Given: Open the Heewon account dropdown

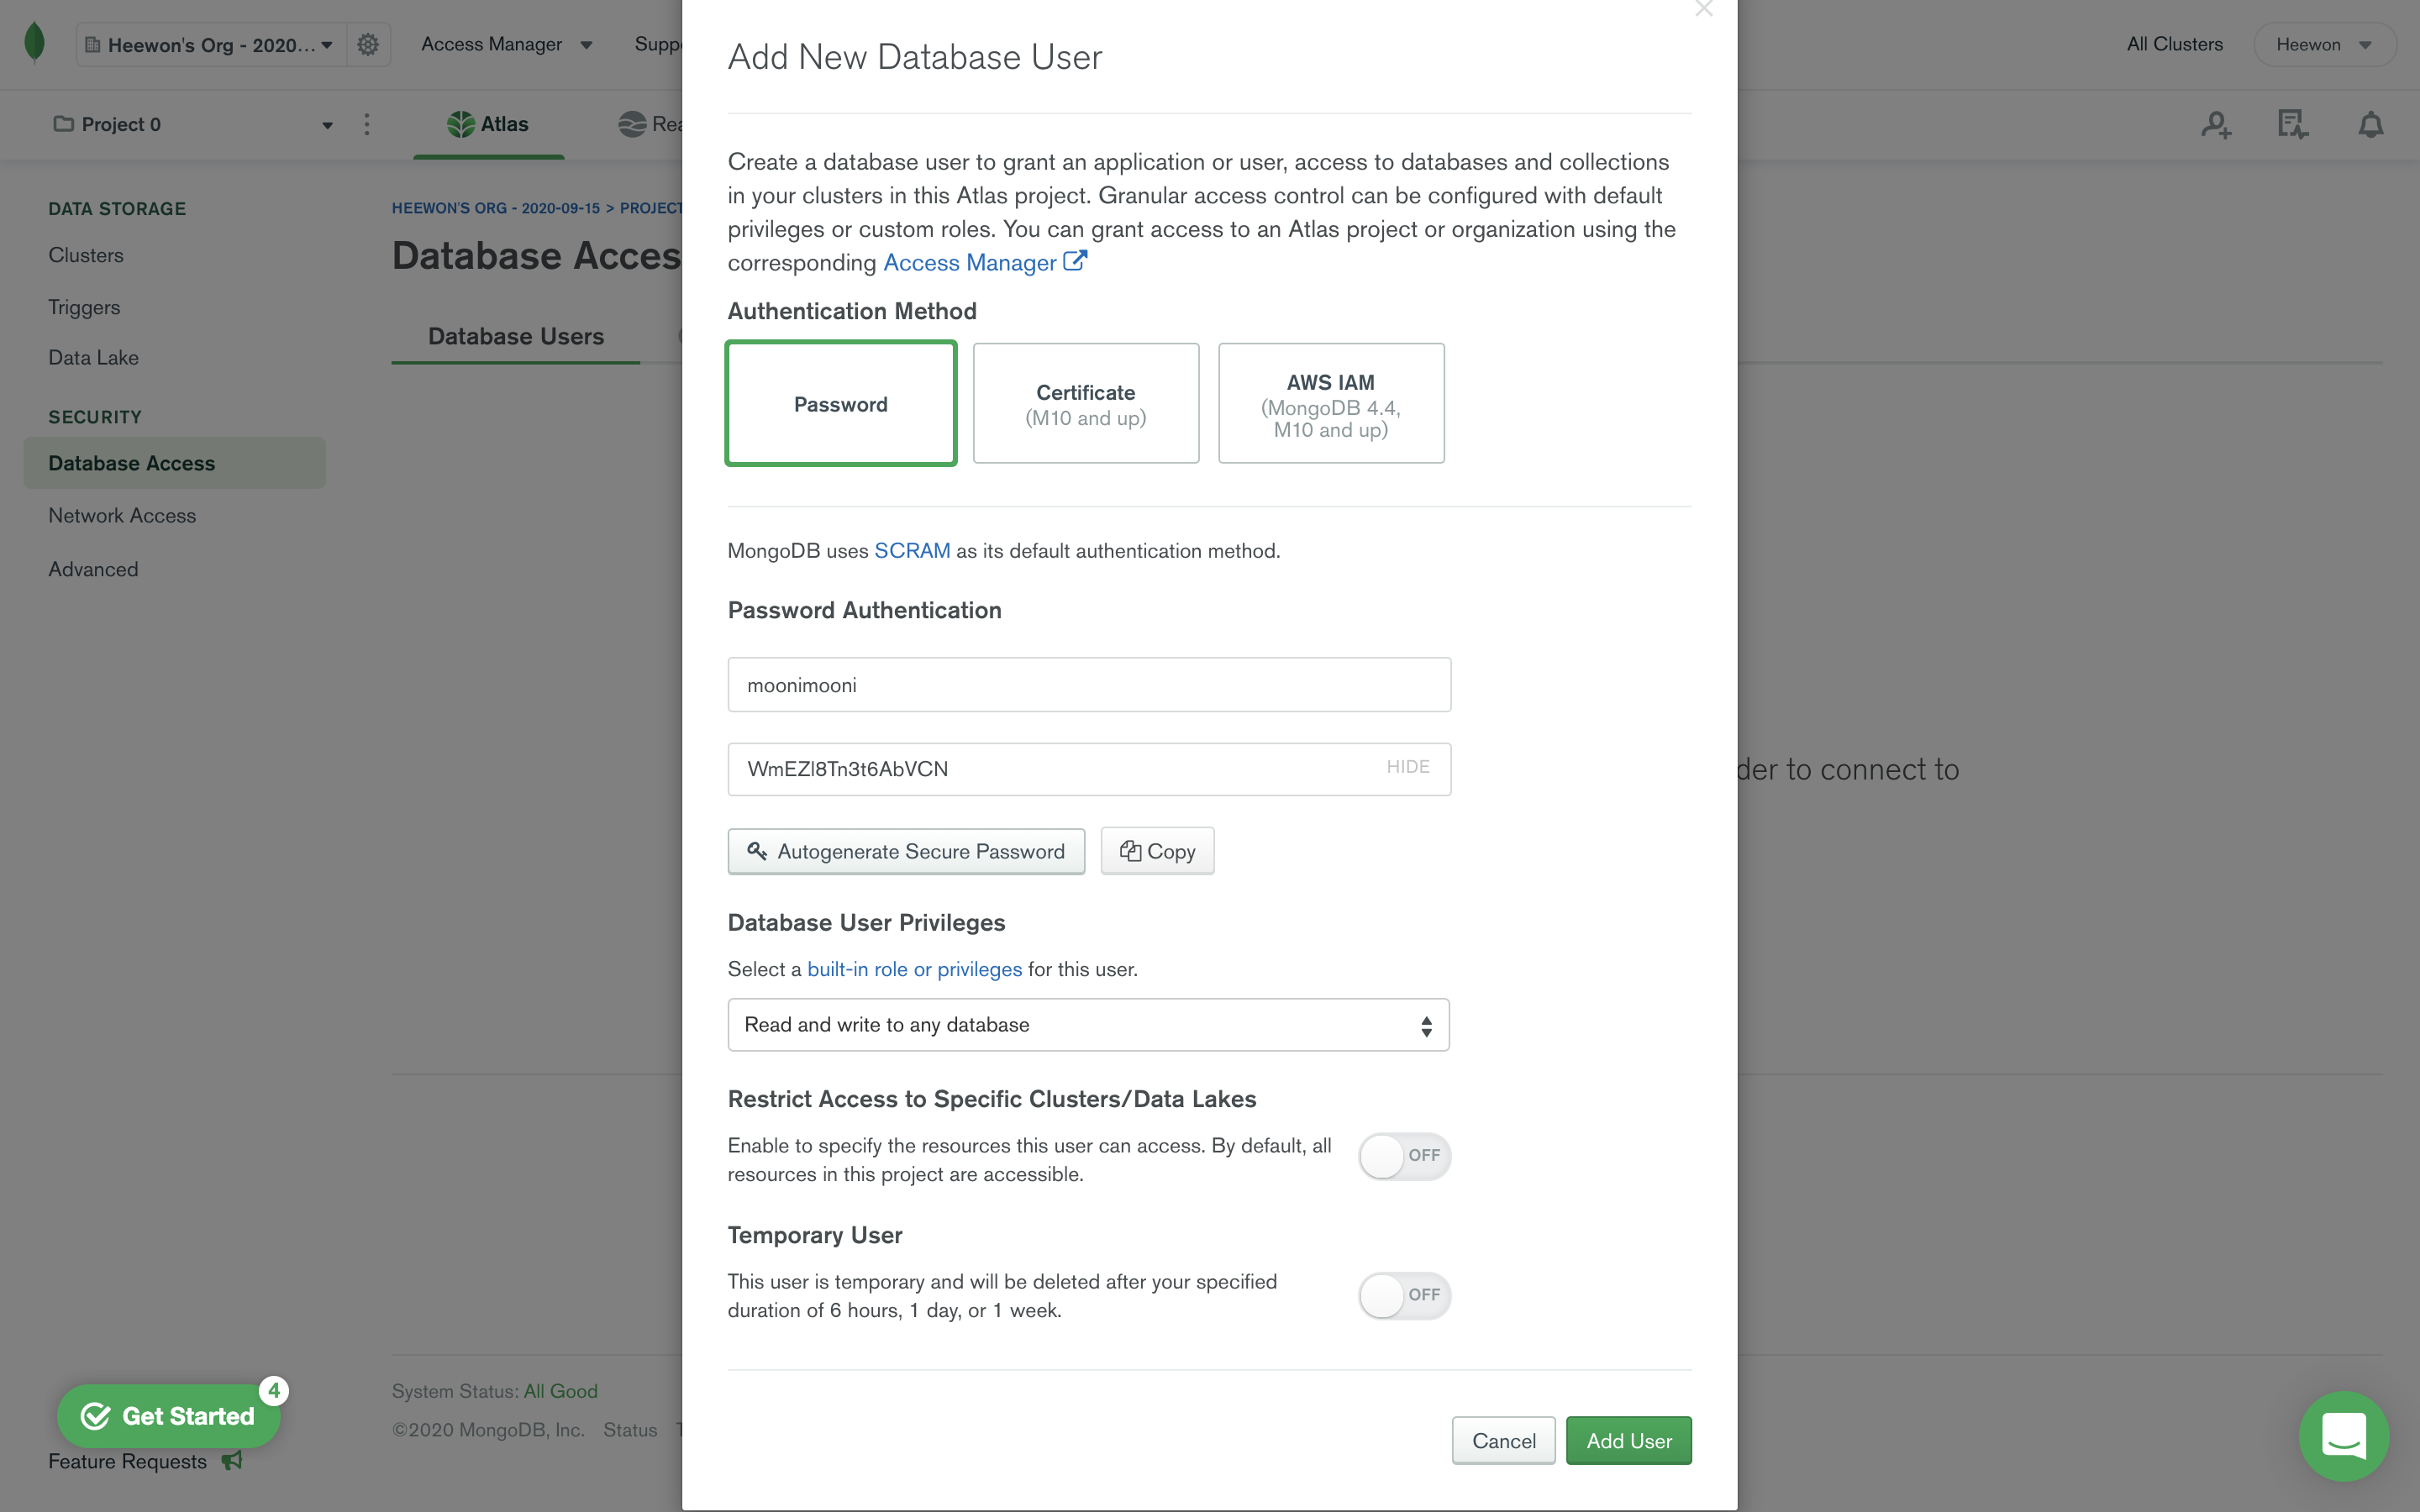Looking at the screenshot, I should coord(2323,45).
